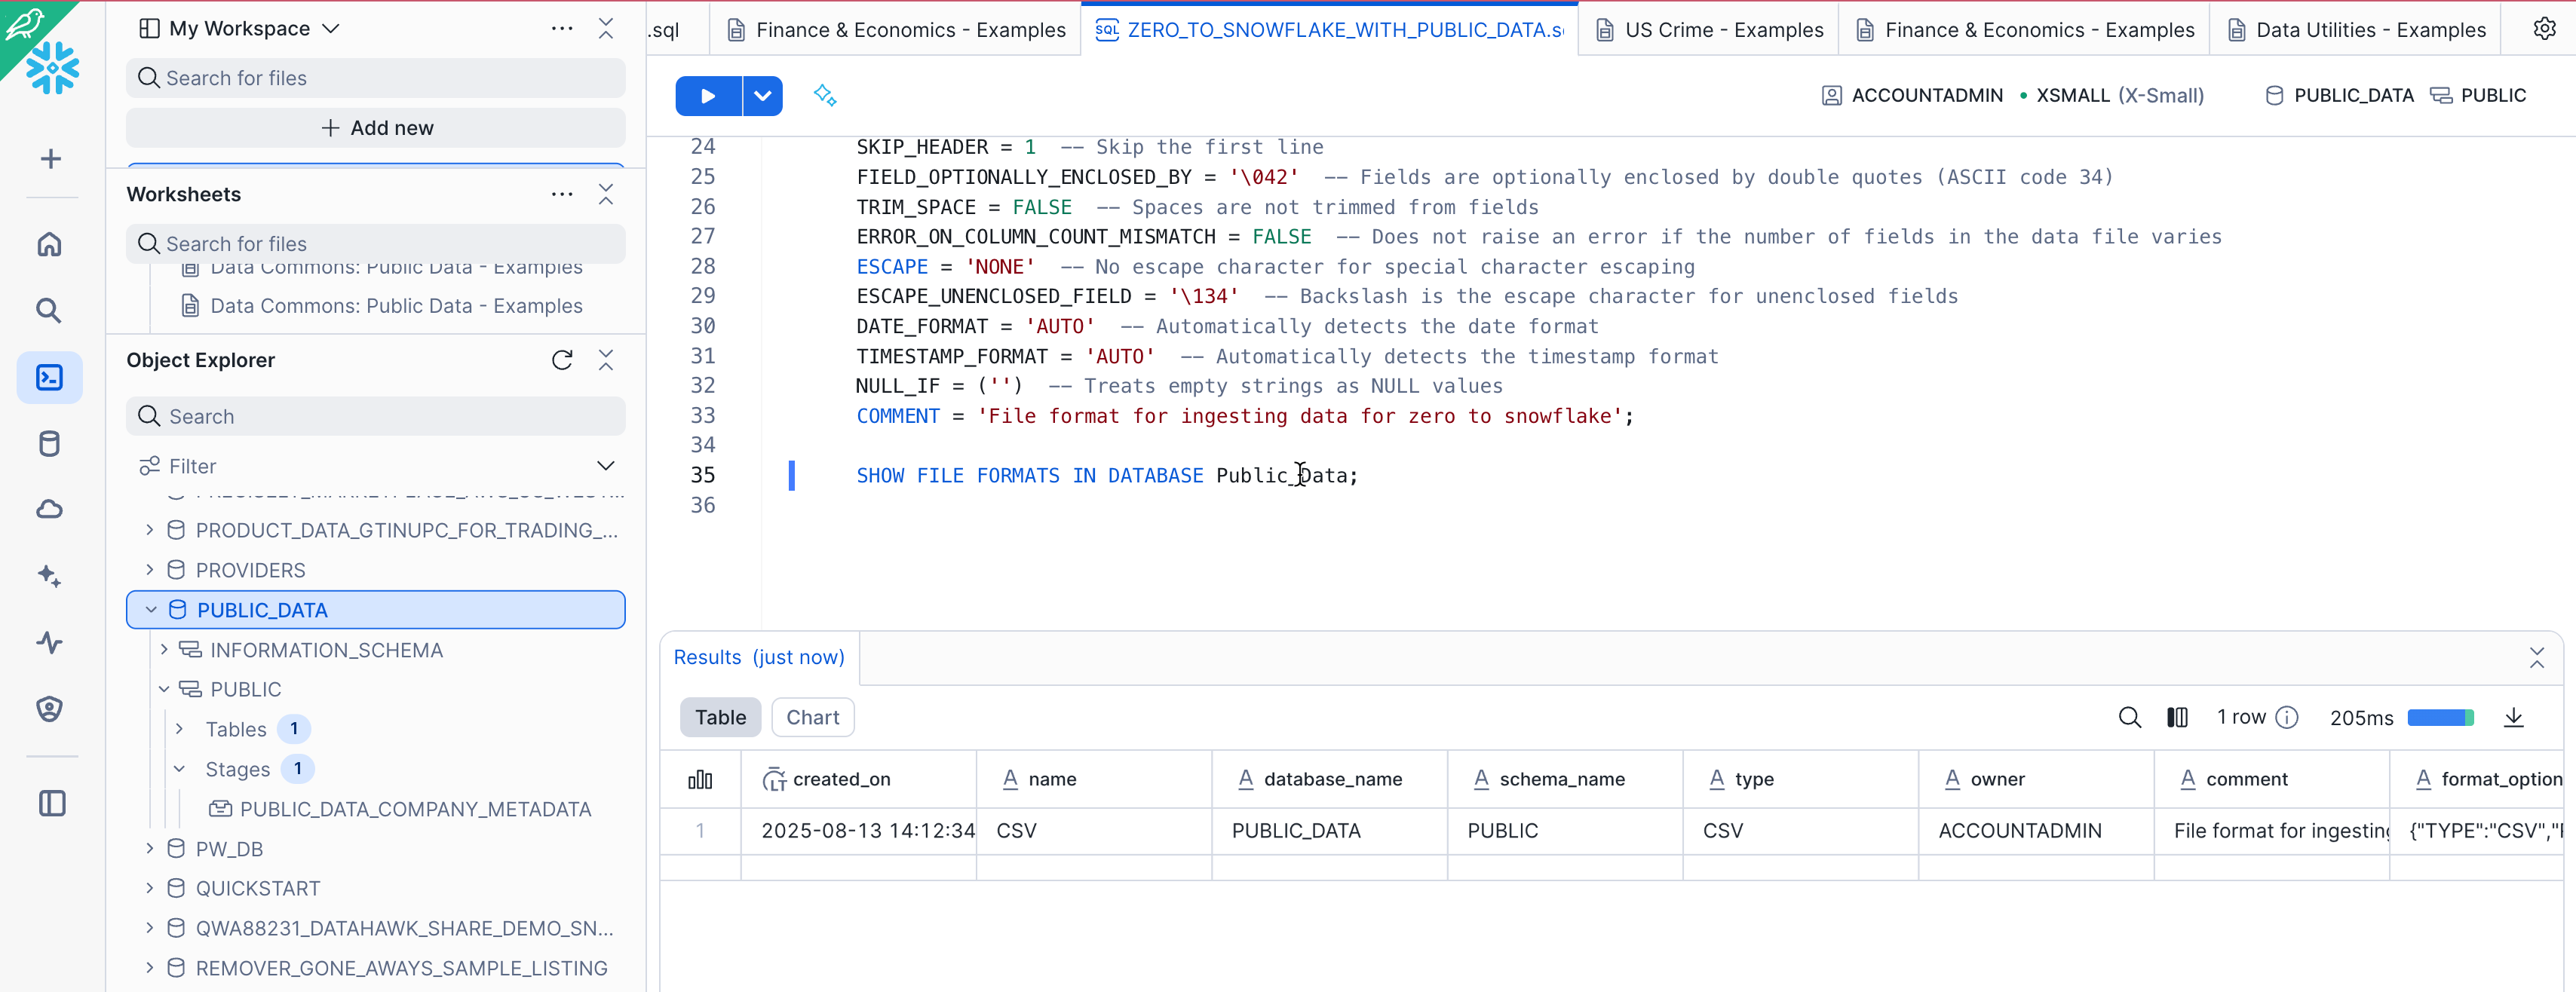Search within the results table
Image resolution: width=2576 pixels, height=992 pixels.
tap(2129, 717)
